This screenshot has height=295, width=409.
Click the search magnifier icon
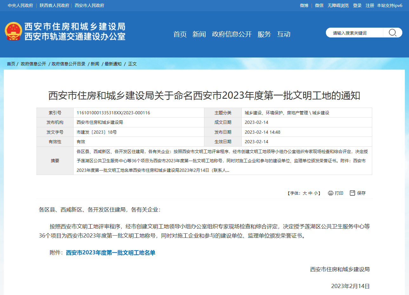click(x=393, y=33)
